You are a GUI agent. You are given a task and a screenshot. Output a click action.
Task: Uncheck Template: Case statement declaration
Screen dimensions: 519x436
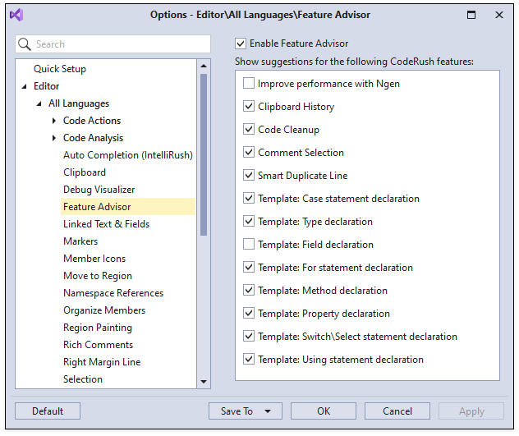[249, 198]
